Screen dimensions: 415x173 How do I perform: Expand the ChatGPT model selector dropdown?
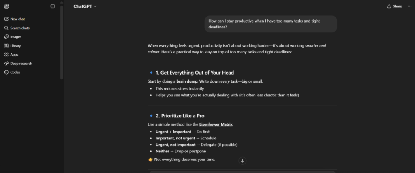tap(85, 6)
